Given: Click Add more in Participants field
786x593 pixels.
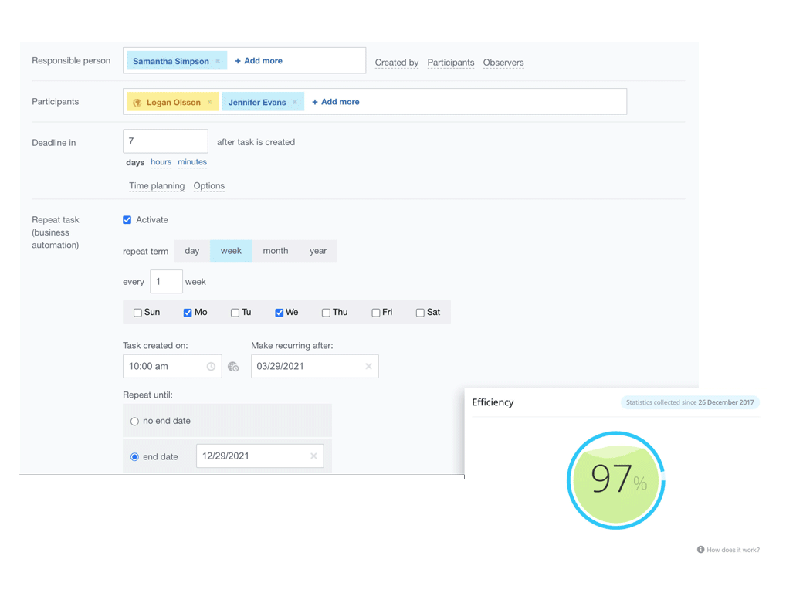Looking at the screenshot, I should point(336,102).
